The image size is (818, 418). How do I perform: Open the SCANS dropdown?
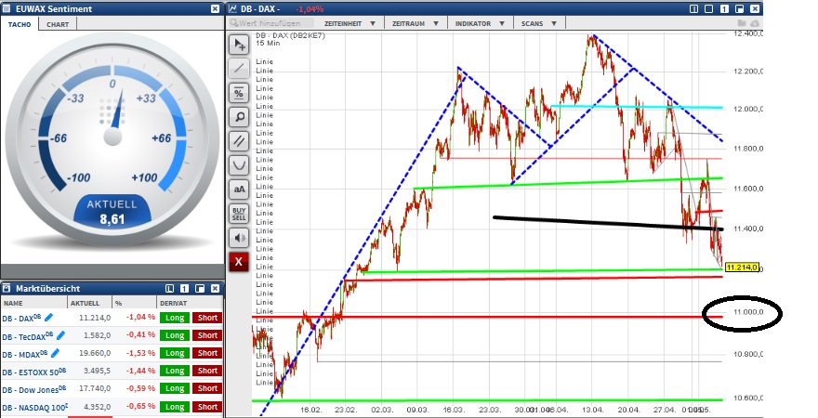coord(539,23)
